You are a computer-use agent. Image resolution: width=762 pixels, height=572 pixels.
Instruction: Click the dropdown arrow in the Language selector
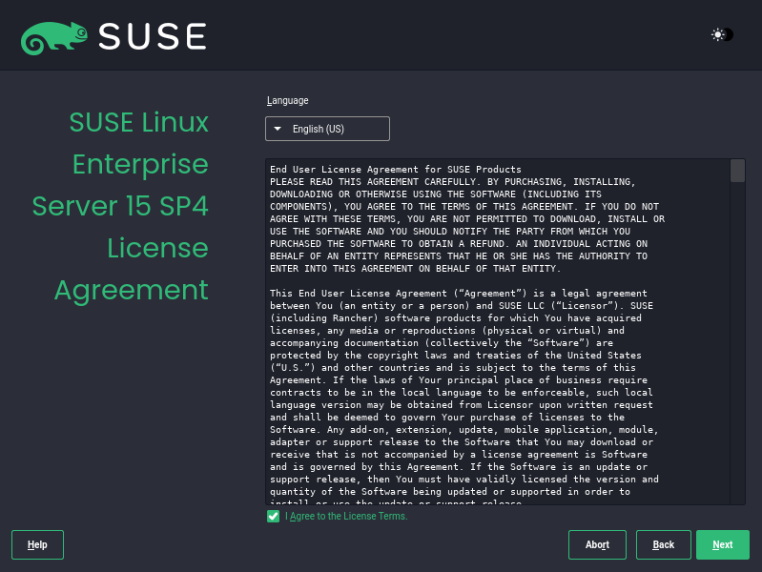[x=278, y=129]
